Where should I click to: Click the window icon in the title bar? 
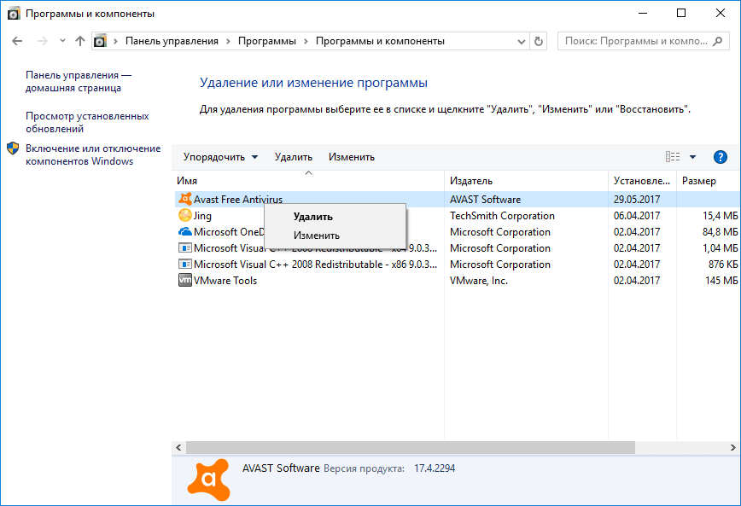click(x=14, y=14)
